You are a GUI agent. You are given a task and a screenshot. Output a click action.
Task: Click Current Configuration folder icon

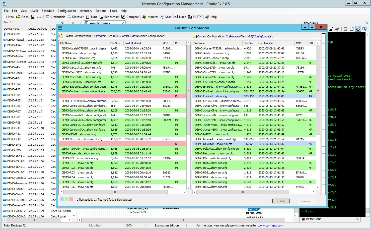click(x=195, y=36)
